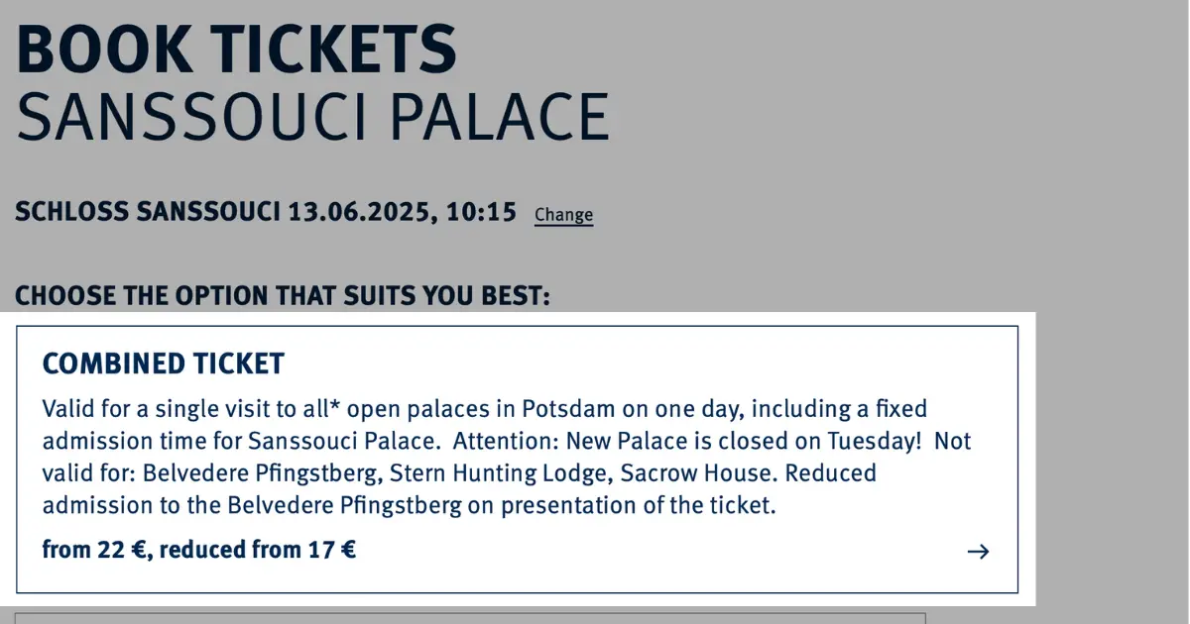Click 'CHOOSE THE OPTION THAT SUITS YOU BEST' heading
Viewport: 1190px width, 624px height.
click(x=283, y=295)
